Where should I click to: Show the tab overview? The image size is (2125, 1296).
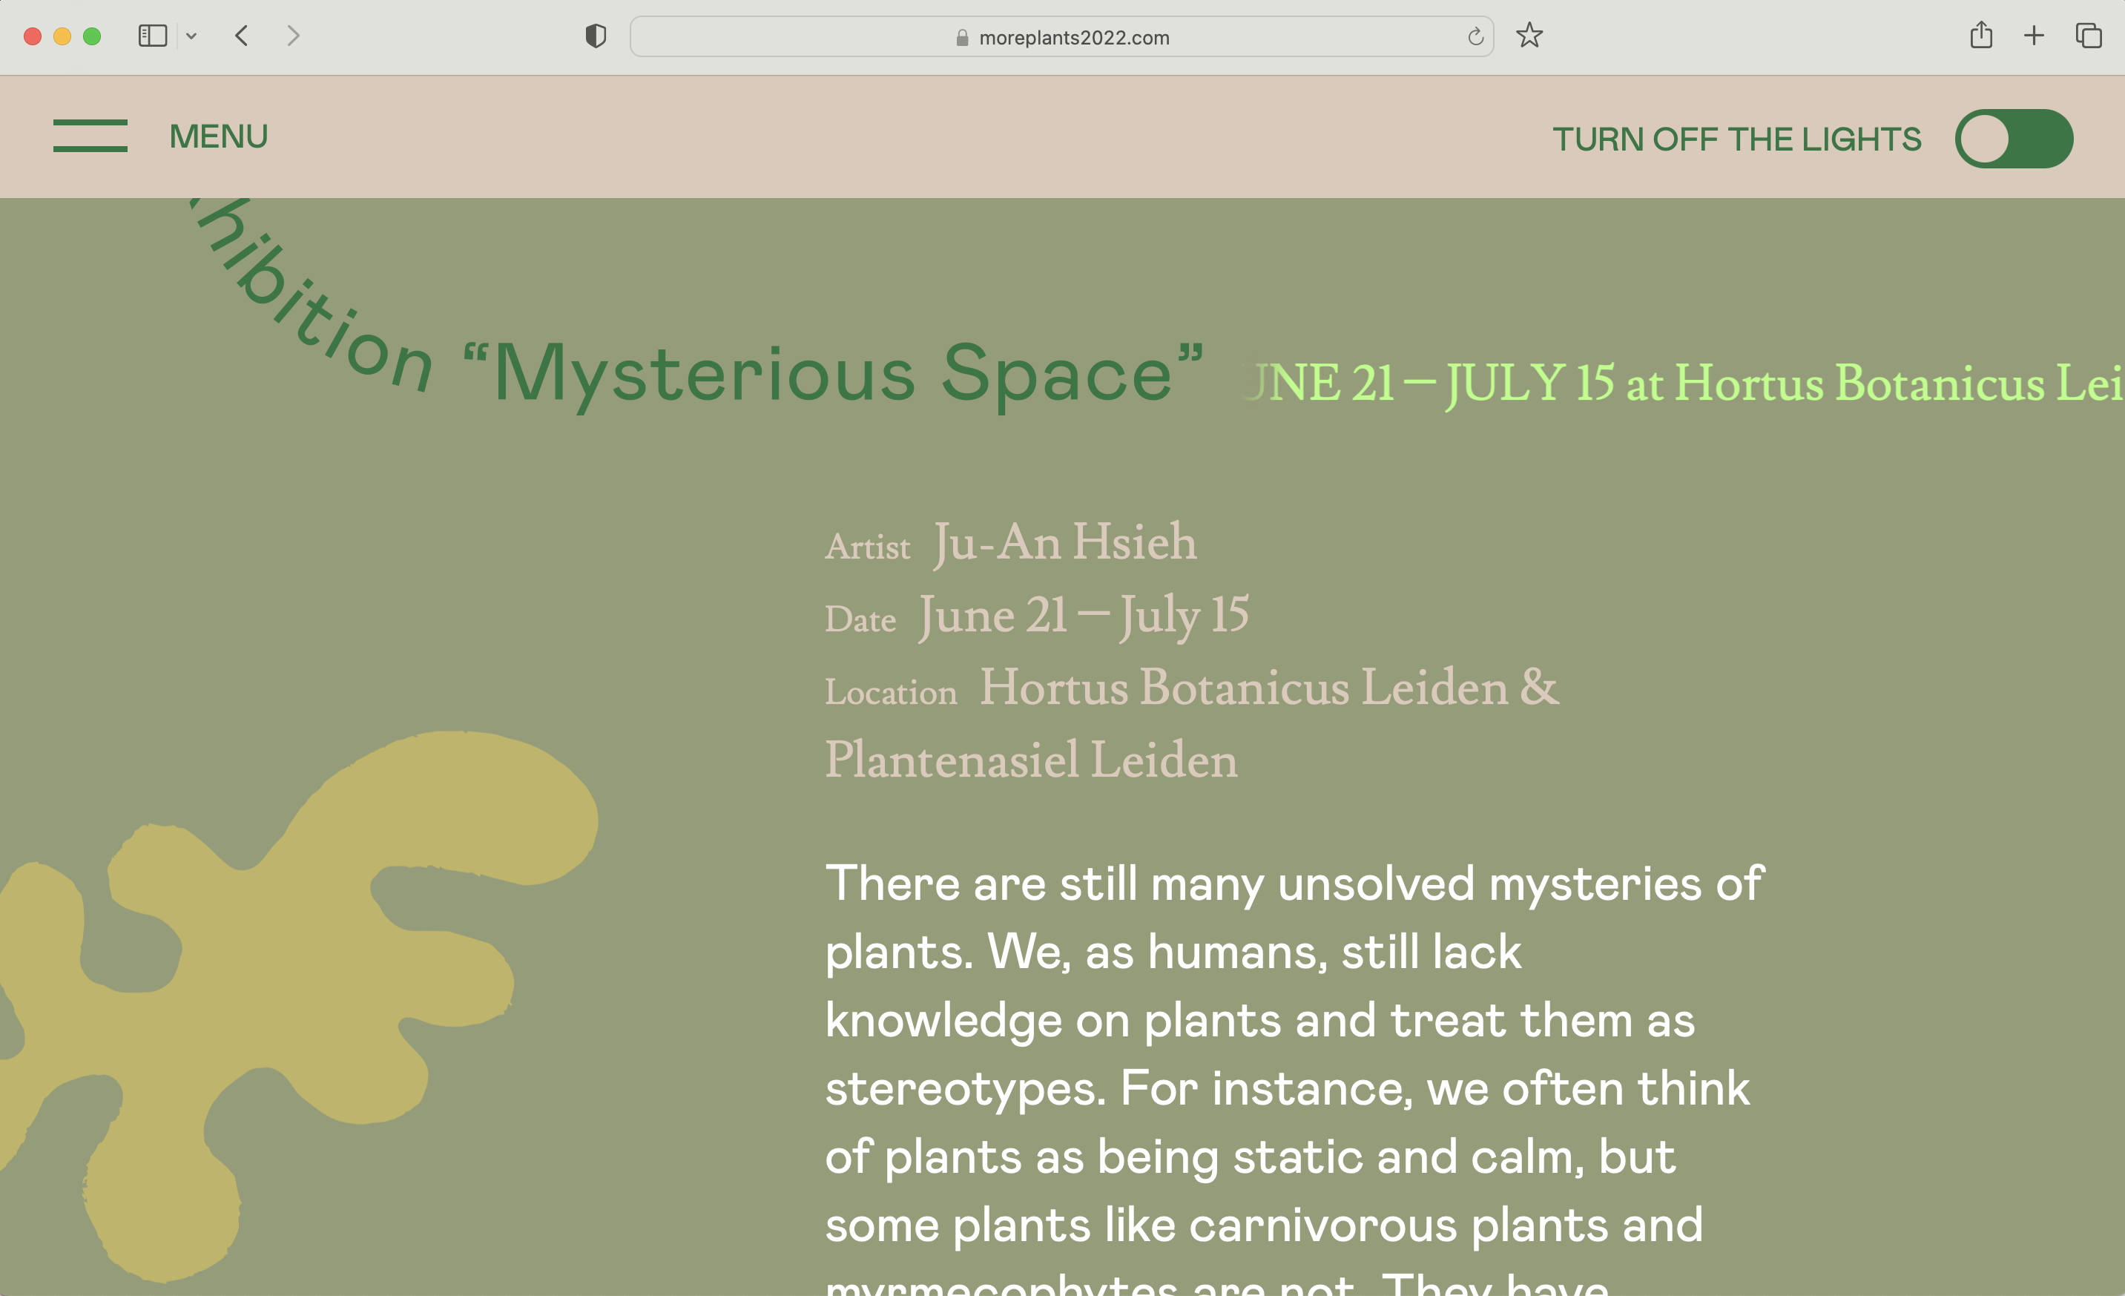2088,36
